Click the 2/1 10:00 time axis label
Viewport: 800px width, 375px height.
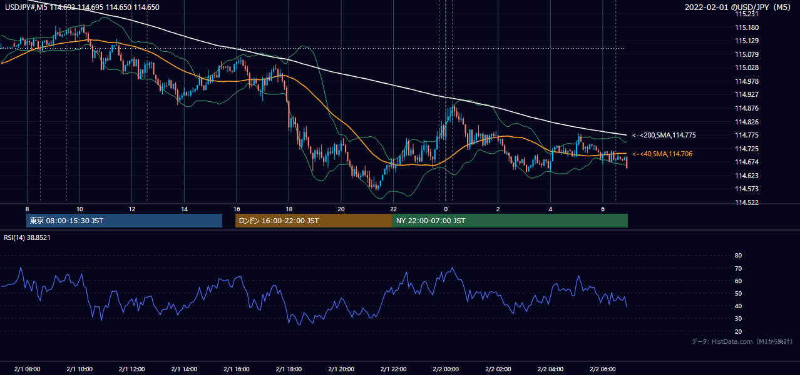[x=79, y=369]
